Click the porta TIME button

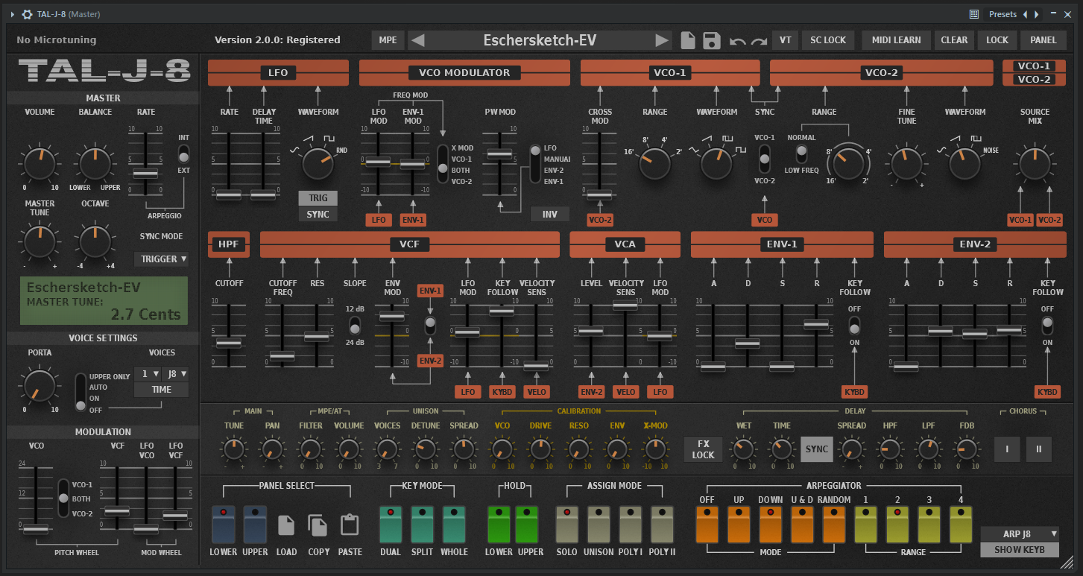point(162,390)
